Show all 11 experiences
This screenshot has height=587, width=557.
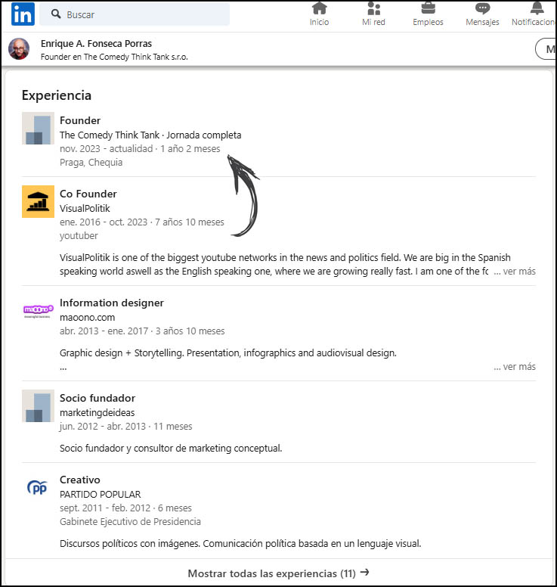click(x=278, y=573)
